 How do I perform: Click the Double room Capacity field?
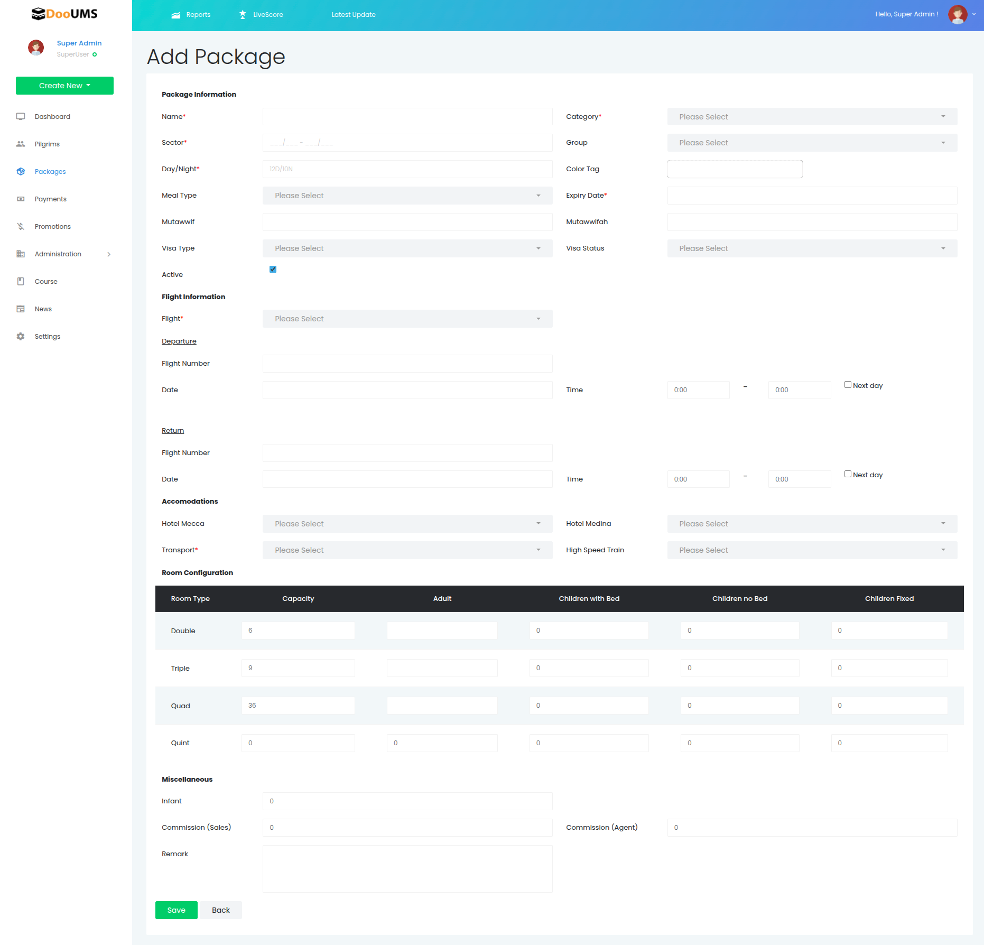tap(298, 631)
